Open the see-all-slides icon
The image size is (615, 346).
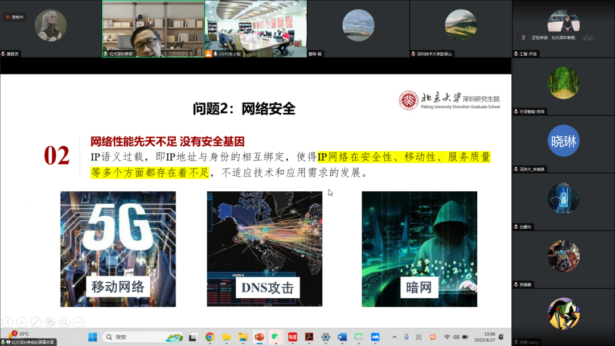(x=50, y=322)
